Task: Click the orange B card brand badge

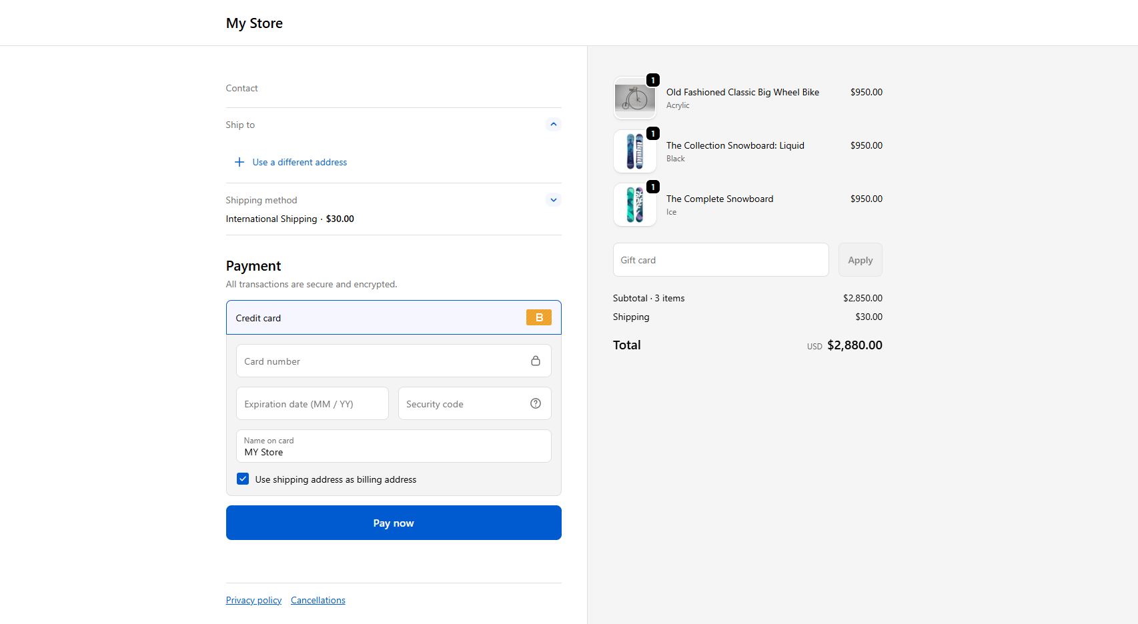Action: click(x=538, y=317)
